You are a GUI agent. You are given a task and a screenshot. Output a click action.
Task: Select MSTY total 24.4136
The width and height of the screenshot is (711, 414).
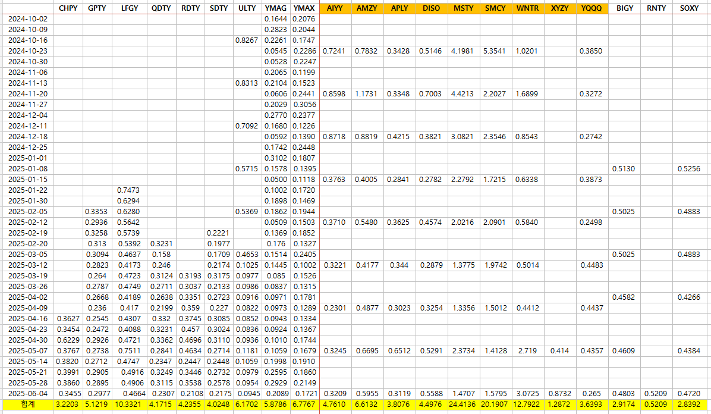point(464,404)
